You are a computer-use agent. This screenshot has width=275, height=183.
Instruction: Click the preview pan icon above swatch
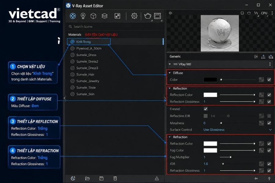point(170,13)
